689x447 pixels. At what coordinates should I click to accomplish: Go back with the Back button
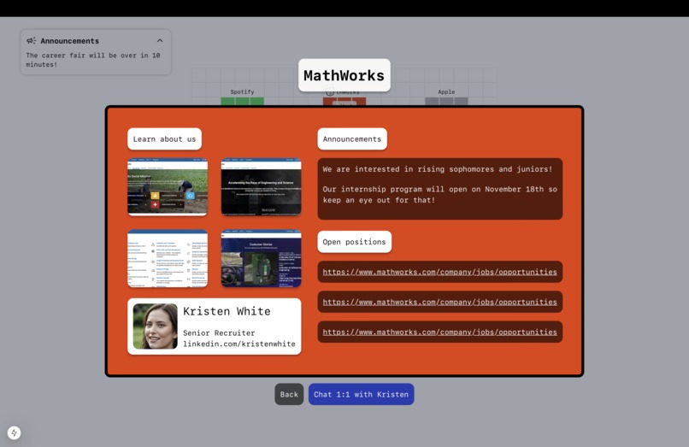click(289, 394)
